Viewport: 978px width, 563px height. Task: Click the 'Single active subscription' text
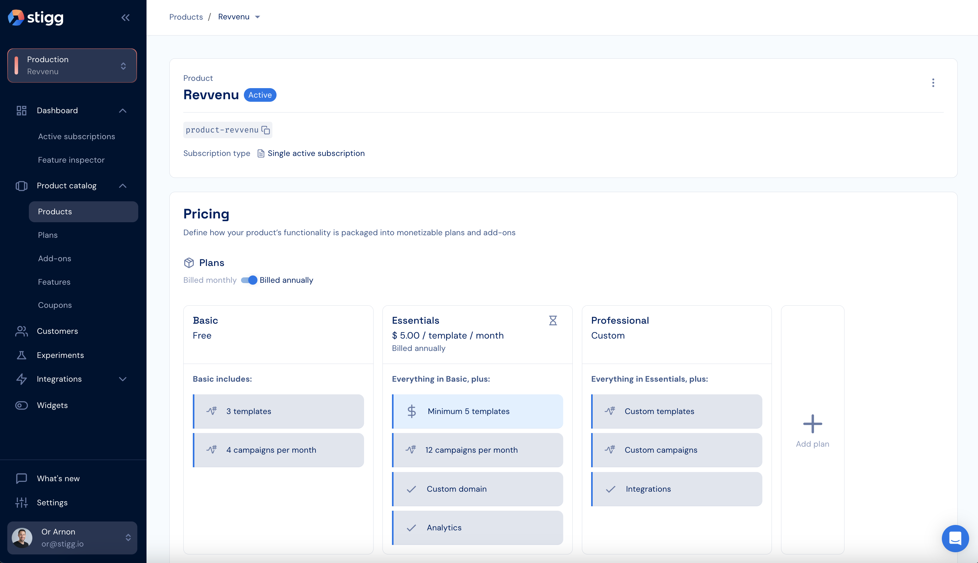(x=316, y=153)
